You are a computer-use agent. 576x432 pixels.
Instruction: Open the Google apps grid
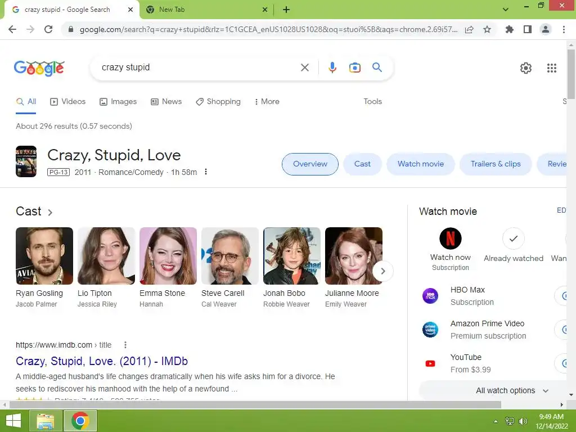pyautogui.click(x=552, y=68)
